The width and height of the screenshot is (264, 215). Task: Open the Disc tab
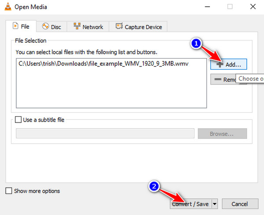tap(51, 27)
